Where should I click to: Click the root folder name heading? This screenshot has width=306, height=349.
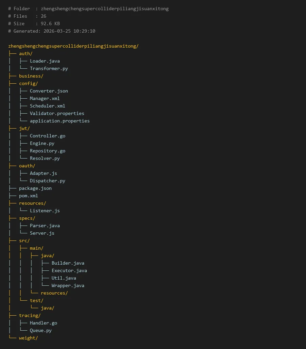point(73,46)
